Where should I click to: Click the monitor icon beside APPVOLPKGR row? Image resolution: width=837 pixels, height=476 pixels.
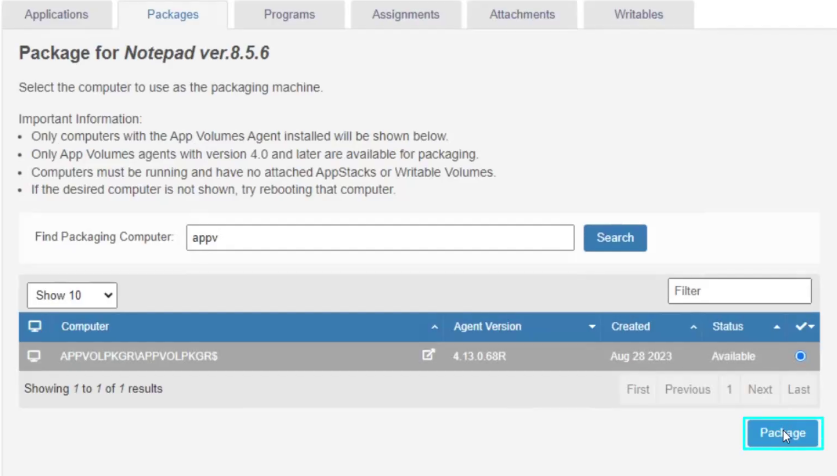pyautogui.click(x=34, y=356)
